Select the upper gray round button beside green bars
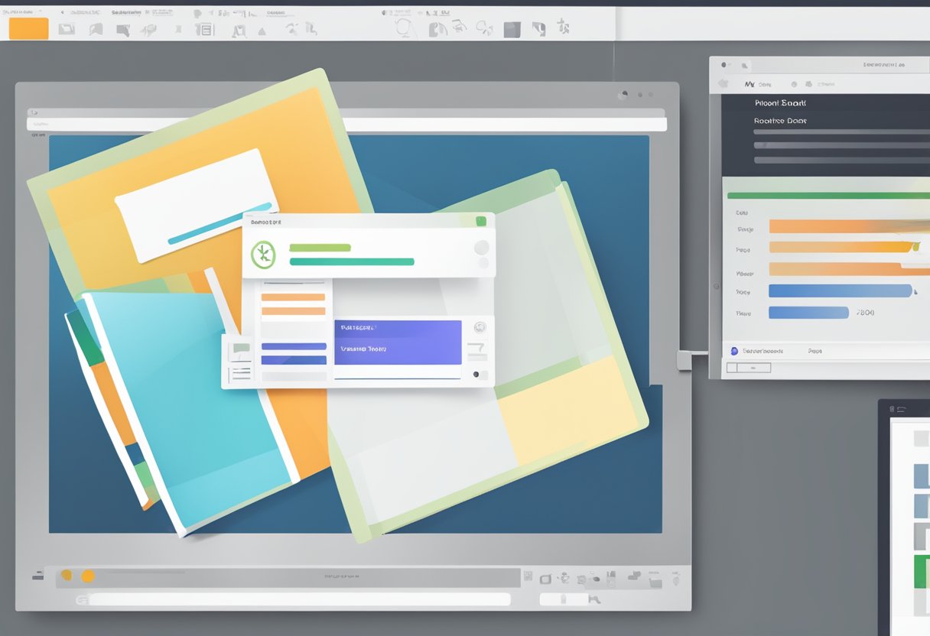 [x=481, y=248]
